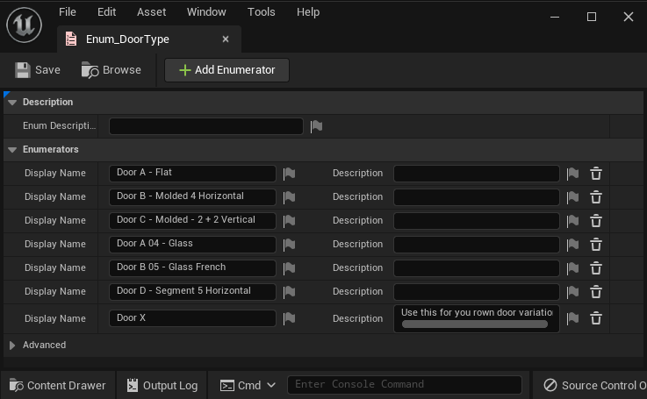Screen dimensions: 647x399
Task: Open description flag in Door C - Molded row
Action: (x=572, y=221)
